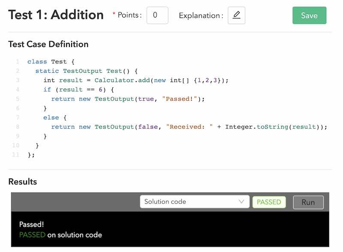Click the PASSED status badge
Viewport: 343px width, 252px height.
coord(269,202)
